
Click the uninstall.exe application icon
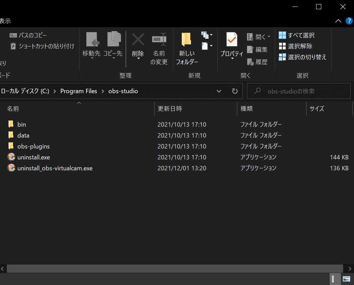pos(11,157)
